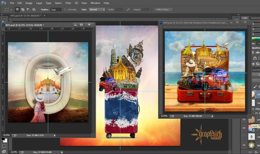
Task: Open the Swatches panel tab
Action: click(255, 18)
